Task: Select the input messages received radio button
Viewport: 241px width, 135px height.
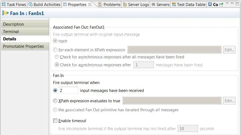Action: [55, 90]
